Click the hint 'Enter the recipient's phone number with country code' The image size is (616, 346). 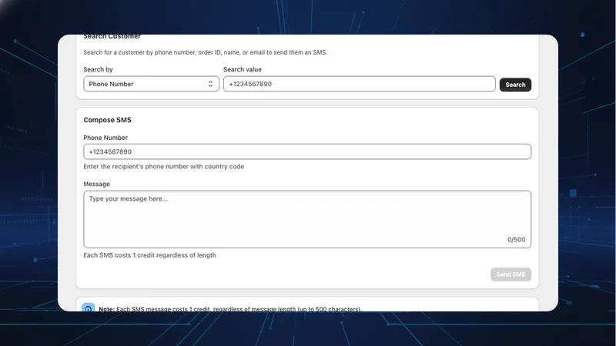tap(163, 167)
